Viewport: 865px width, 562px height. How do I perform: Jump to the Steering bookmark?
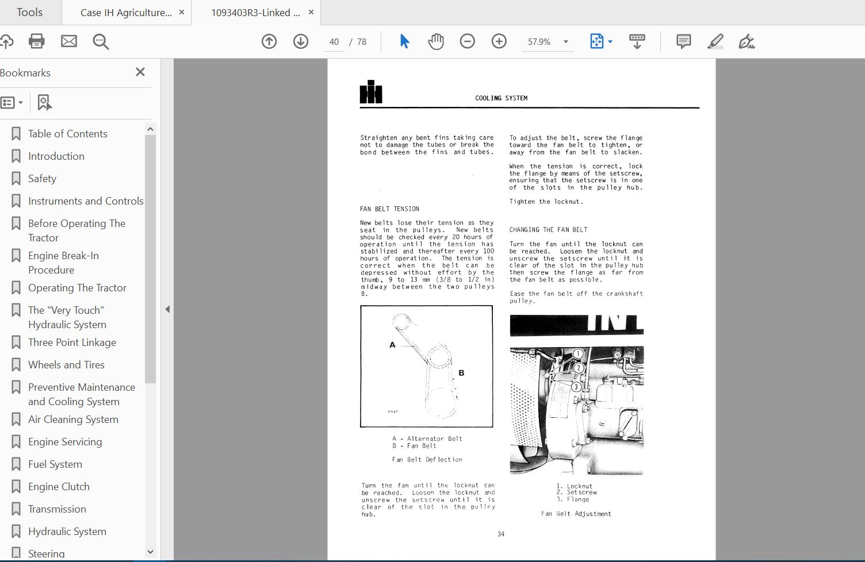[x=46, y=553]
